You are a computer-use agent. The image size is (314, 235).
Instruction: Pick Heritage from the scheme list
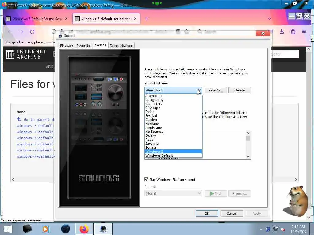click(x=173, y=124)
